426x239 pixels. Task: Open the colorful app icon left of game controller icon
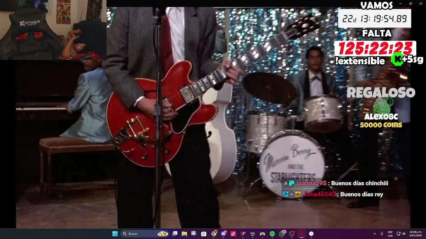tap(253, 234)
